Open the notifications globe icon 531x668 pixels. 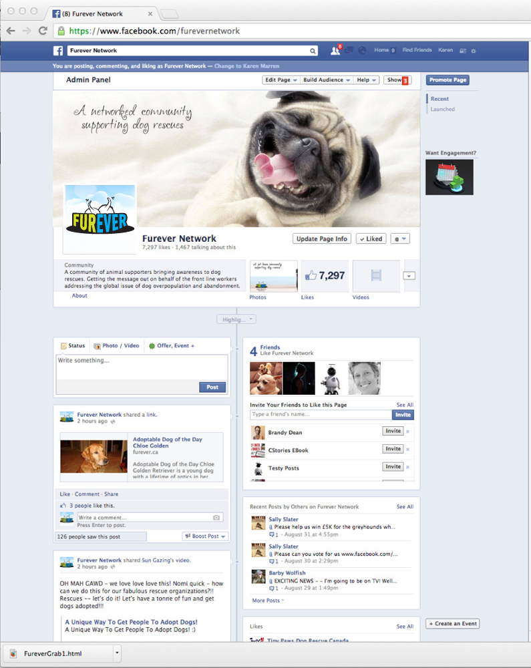362,51
